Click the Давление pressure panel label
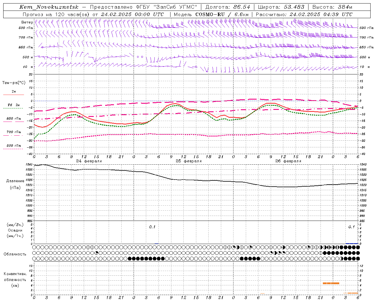Image resolution: width=375 pixels, height=300 pixels. [x=15, y=181]
